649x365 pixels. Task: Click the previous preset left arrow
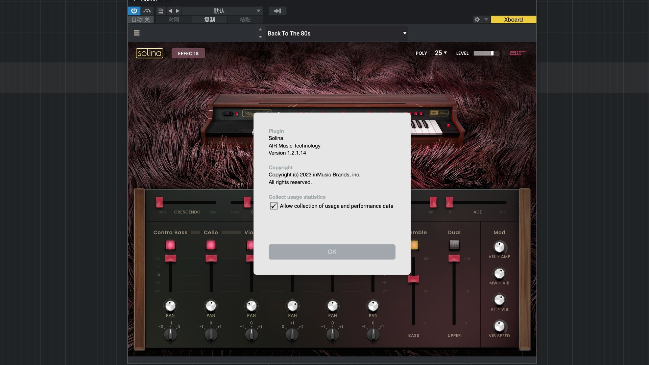(x=170, y=11)
